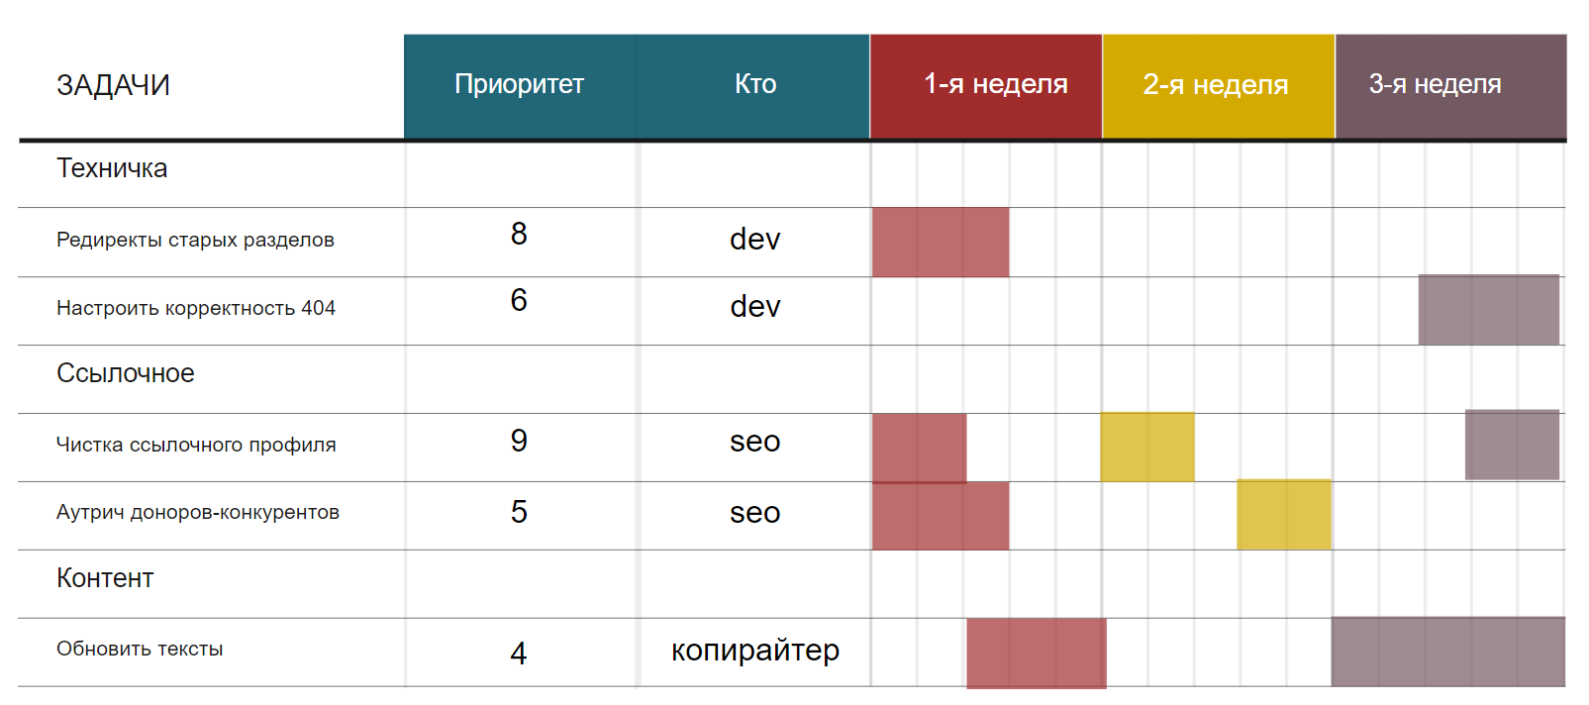The image size is (1589, 705).
Task: Click the Чистка ссылочного профиля task name
Action: click(196, 445)
